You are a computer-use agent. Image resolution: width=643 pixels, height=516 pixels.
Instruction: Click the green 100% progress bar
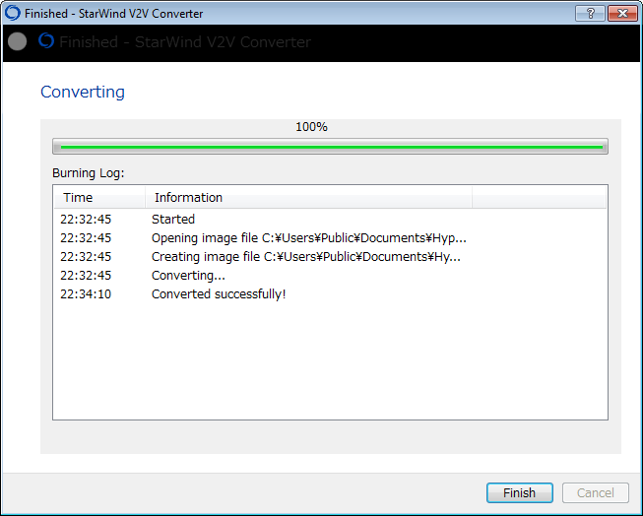click(330, 147)
